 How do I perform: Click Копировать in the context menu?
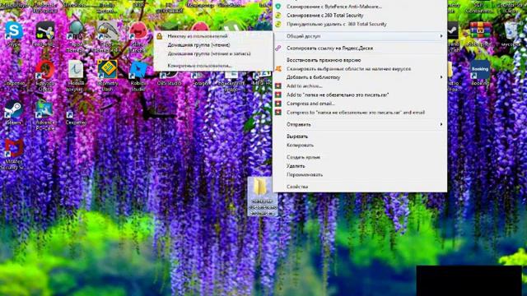[360, 145]
